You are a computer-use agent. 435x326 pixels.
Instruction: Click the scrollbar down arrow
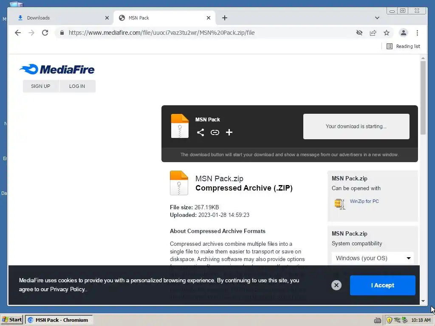click(x=423, y=301)
